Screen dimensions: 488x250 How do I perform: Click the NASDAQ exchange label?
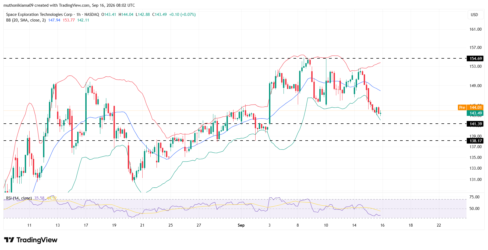point(92,15)
